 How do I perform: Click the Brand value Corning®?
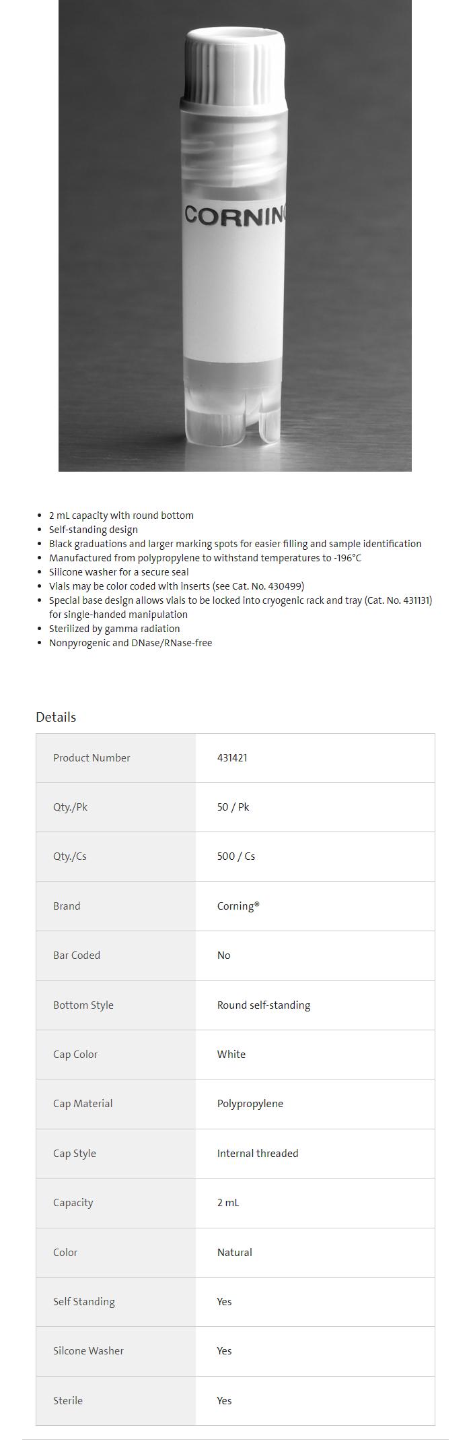click(x=238, y=906)
